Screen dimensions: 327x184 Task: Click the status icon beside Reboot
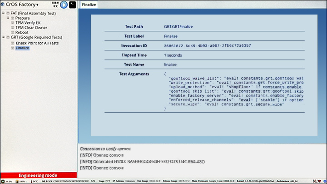click(x=13, y=32)
